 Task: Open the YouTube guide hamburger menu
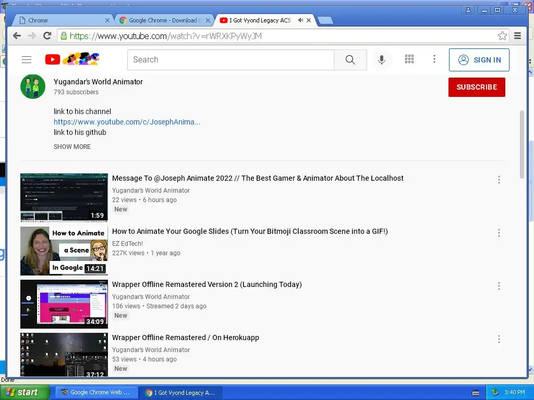tap(27, 59)
